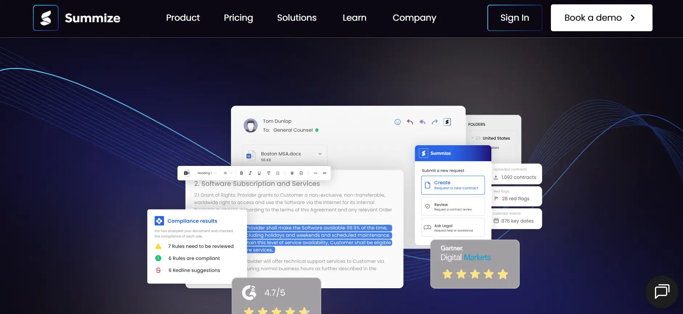Click the emoji smiley icon in email

pyautogui.click(x=397, y=122)
